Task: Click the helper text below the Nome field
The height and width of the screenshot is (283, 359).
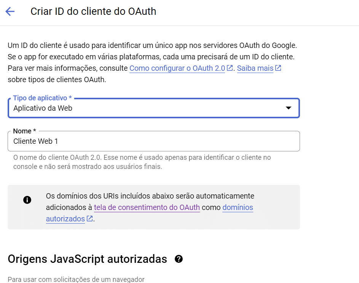Action: point(142,162)
